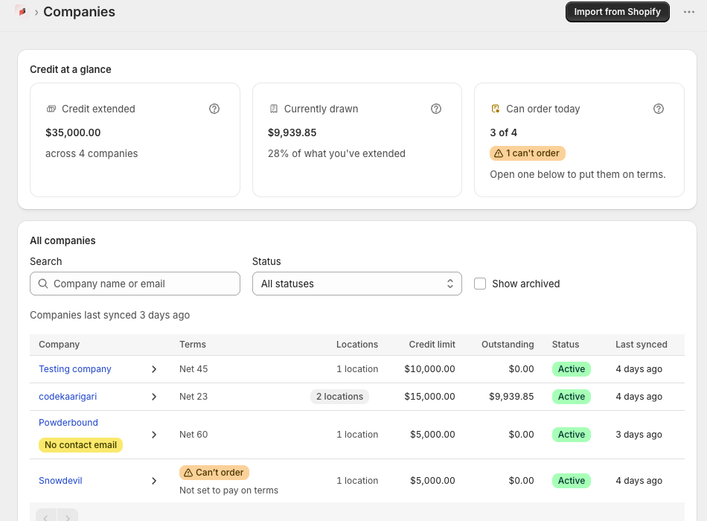Click the 3 of 4 can order value

(504, 132)
